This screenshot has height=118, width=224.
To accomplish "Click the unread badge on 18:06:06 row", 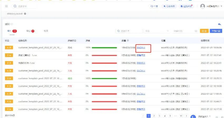I will tap(9, 48).
